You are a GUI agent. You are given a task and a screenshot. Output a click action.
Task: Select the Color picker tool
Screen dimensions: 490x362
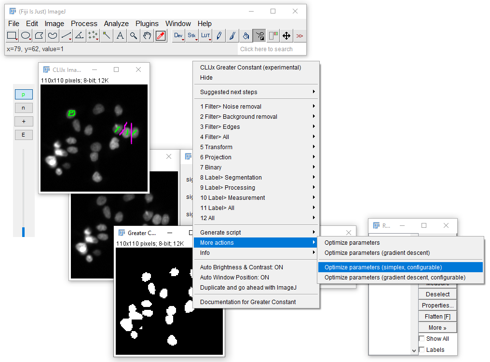click(161, 36)
